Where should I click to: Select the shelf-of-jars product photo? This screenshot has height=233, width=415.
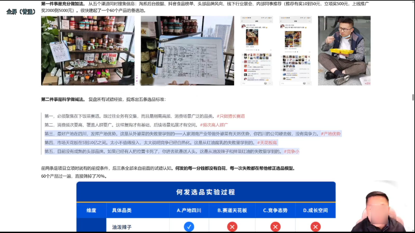87,51
